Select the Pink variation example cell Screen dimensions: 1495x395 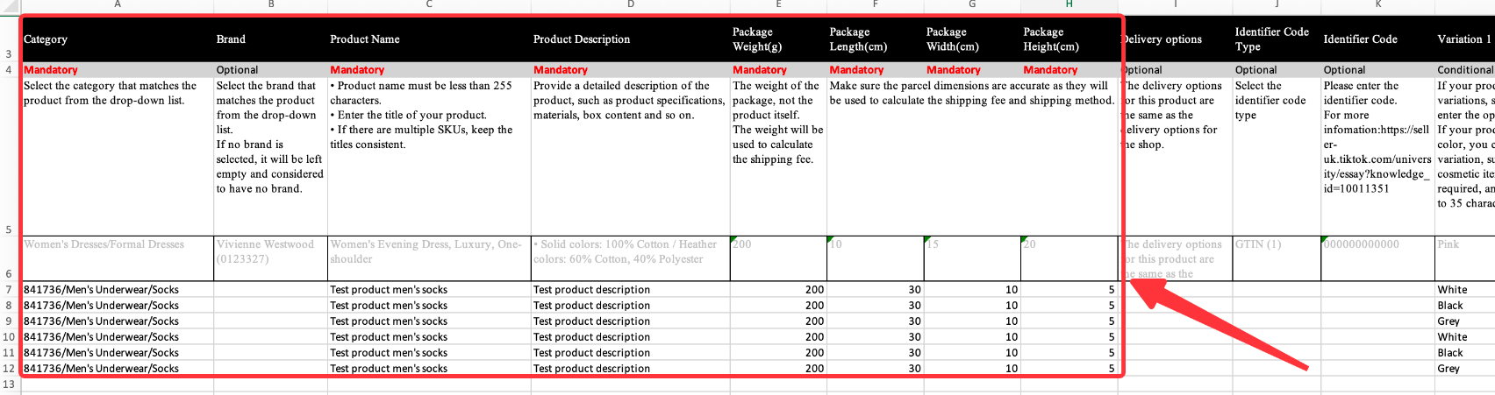(x=1463, y=257)
